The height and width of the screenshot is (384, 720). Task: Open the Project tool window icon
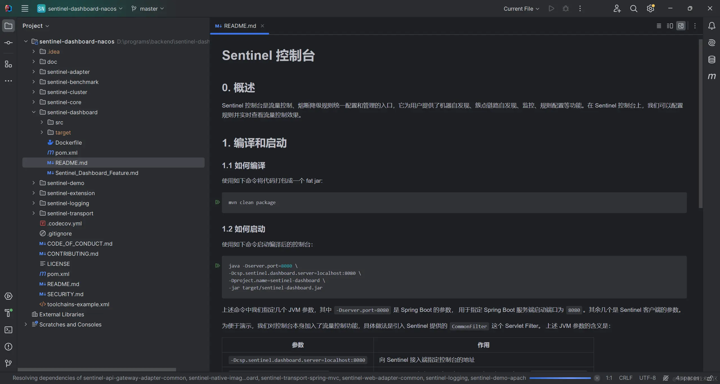coord(8,26)
